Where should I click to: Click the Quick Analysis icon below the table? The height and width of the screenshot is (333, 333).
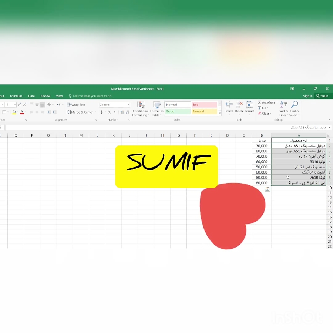pos(268,189)
